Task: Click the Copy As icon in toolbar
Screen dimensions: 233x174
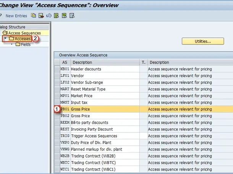Action: 34,16
